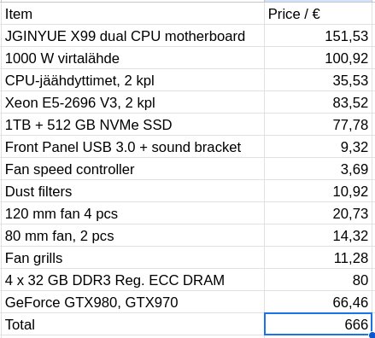Click the fill handle on Total cell
This screenshot has width=375, height=338.
pyautogui.click(x=372, y=335)
